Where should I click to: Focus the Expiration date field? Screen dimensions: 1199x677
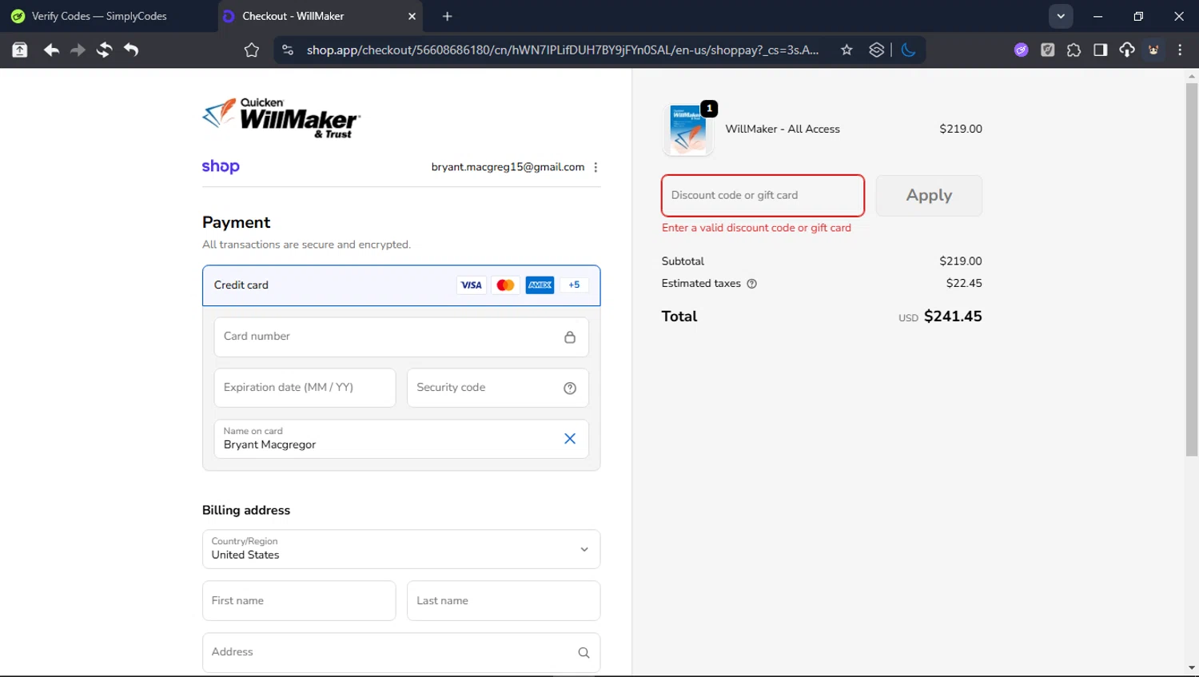click(305, 388)
